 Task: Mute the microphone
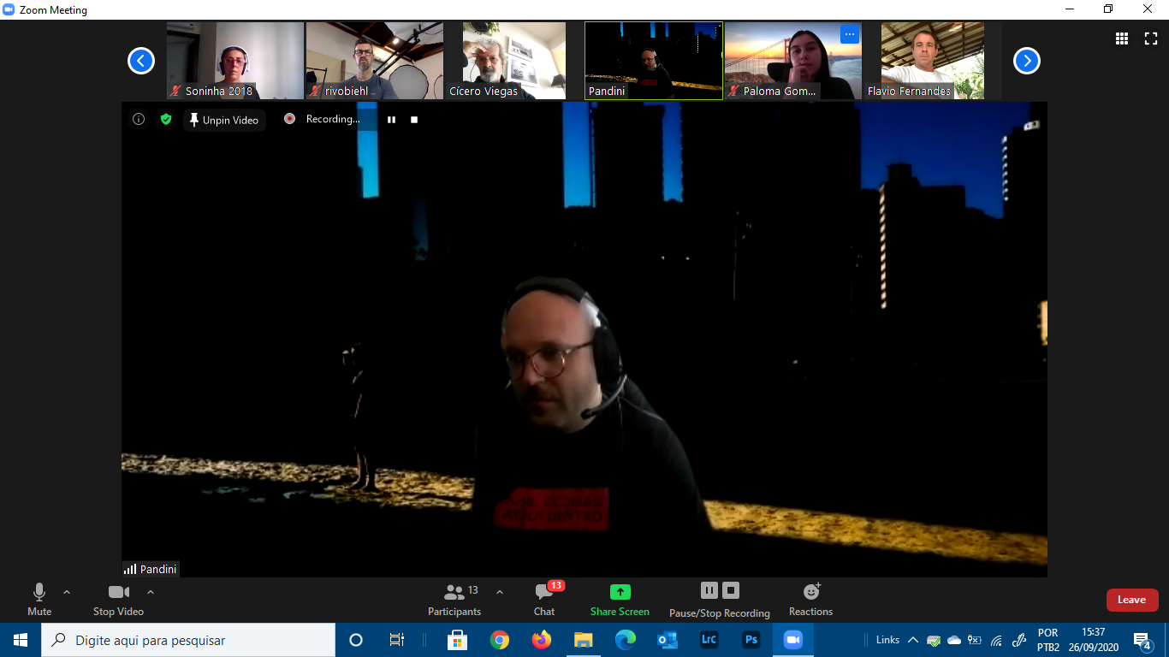(x=39, y=599)
